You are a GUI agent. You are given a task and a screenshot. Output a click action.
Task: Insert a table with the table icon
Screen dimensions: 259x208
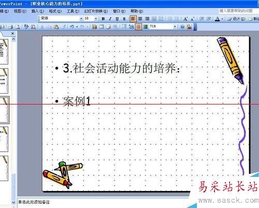102,27
